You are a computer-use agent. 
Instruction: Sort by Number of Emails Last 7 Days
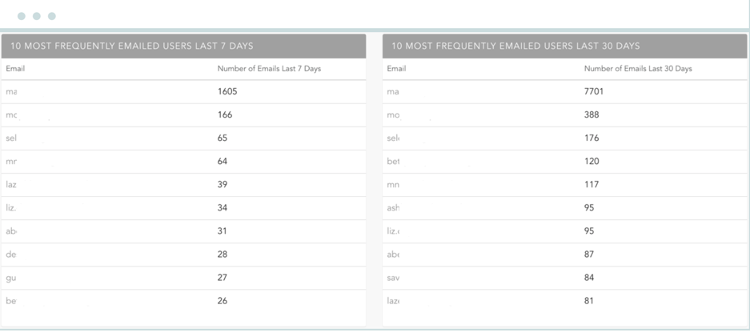pyautogui.click(x=269, y=68)
